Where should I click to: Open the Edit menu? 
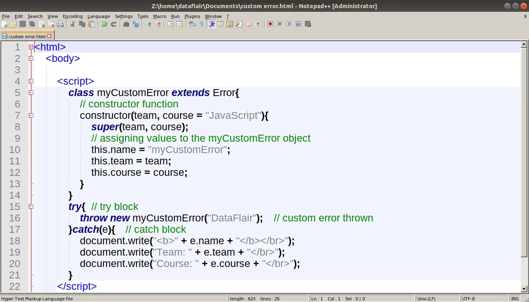19,16
